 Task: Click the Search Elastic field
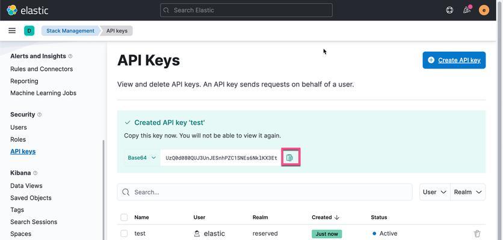(246, 10)
